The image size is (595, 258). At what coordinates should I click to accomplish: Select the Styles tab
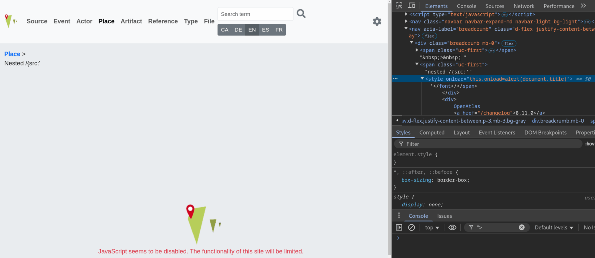tap(403, 132)
